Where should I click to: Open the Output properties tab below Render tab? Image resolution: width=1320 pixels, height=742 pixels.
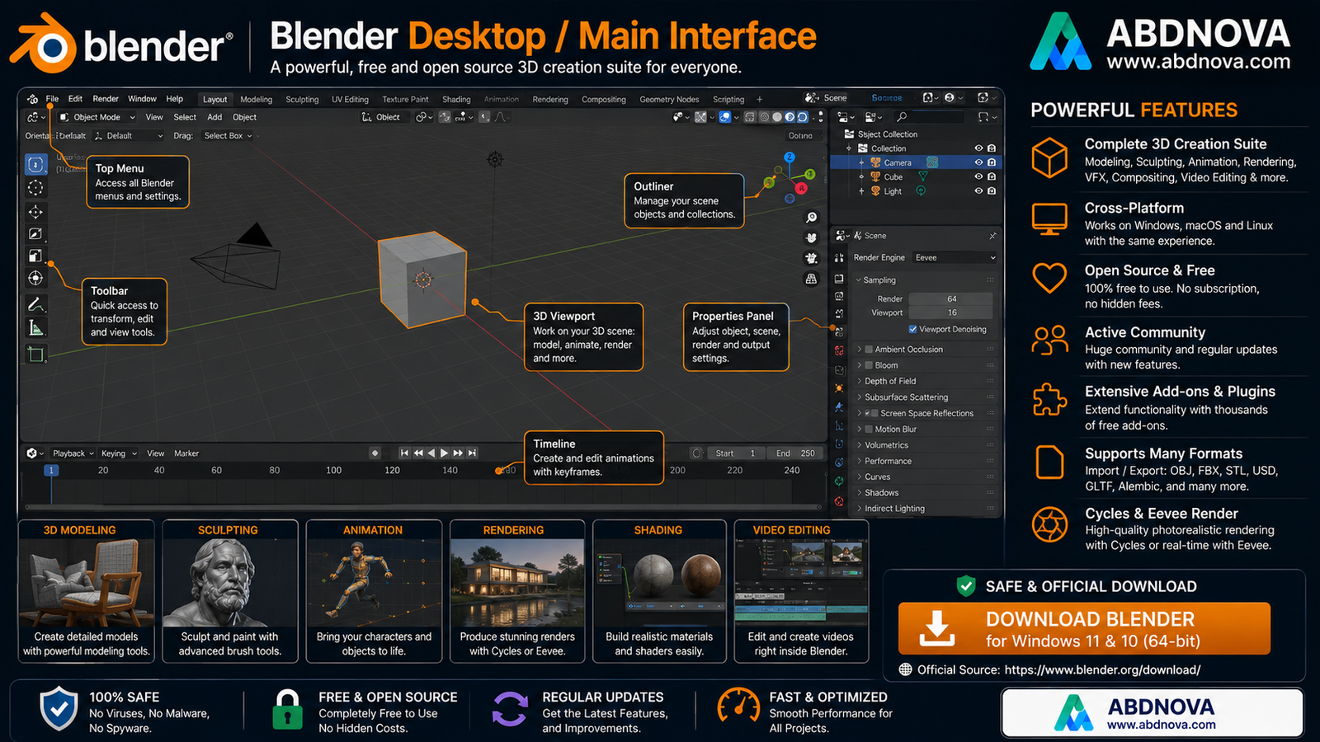tap(839, 296)
